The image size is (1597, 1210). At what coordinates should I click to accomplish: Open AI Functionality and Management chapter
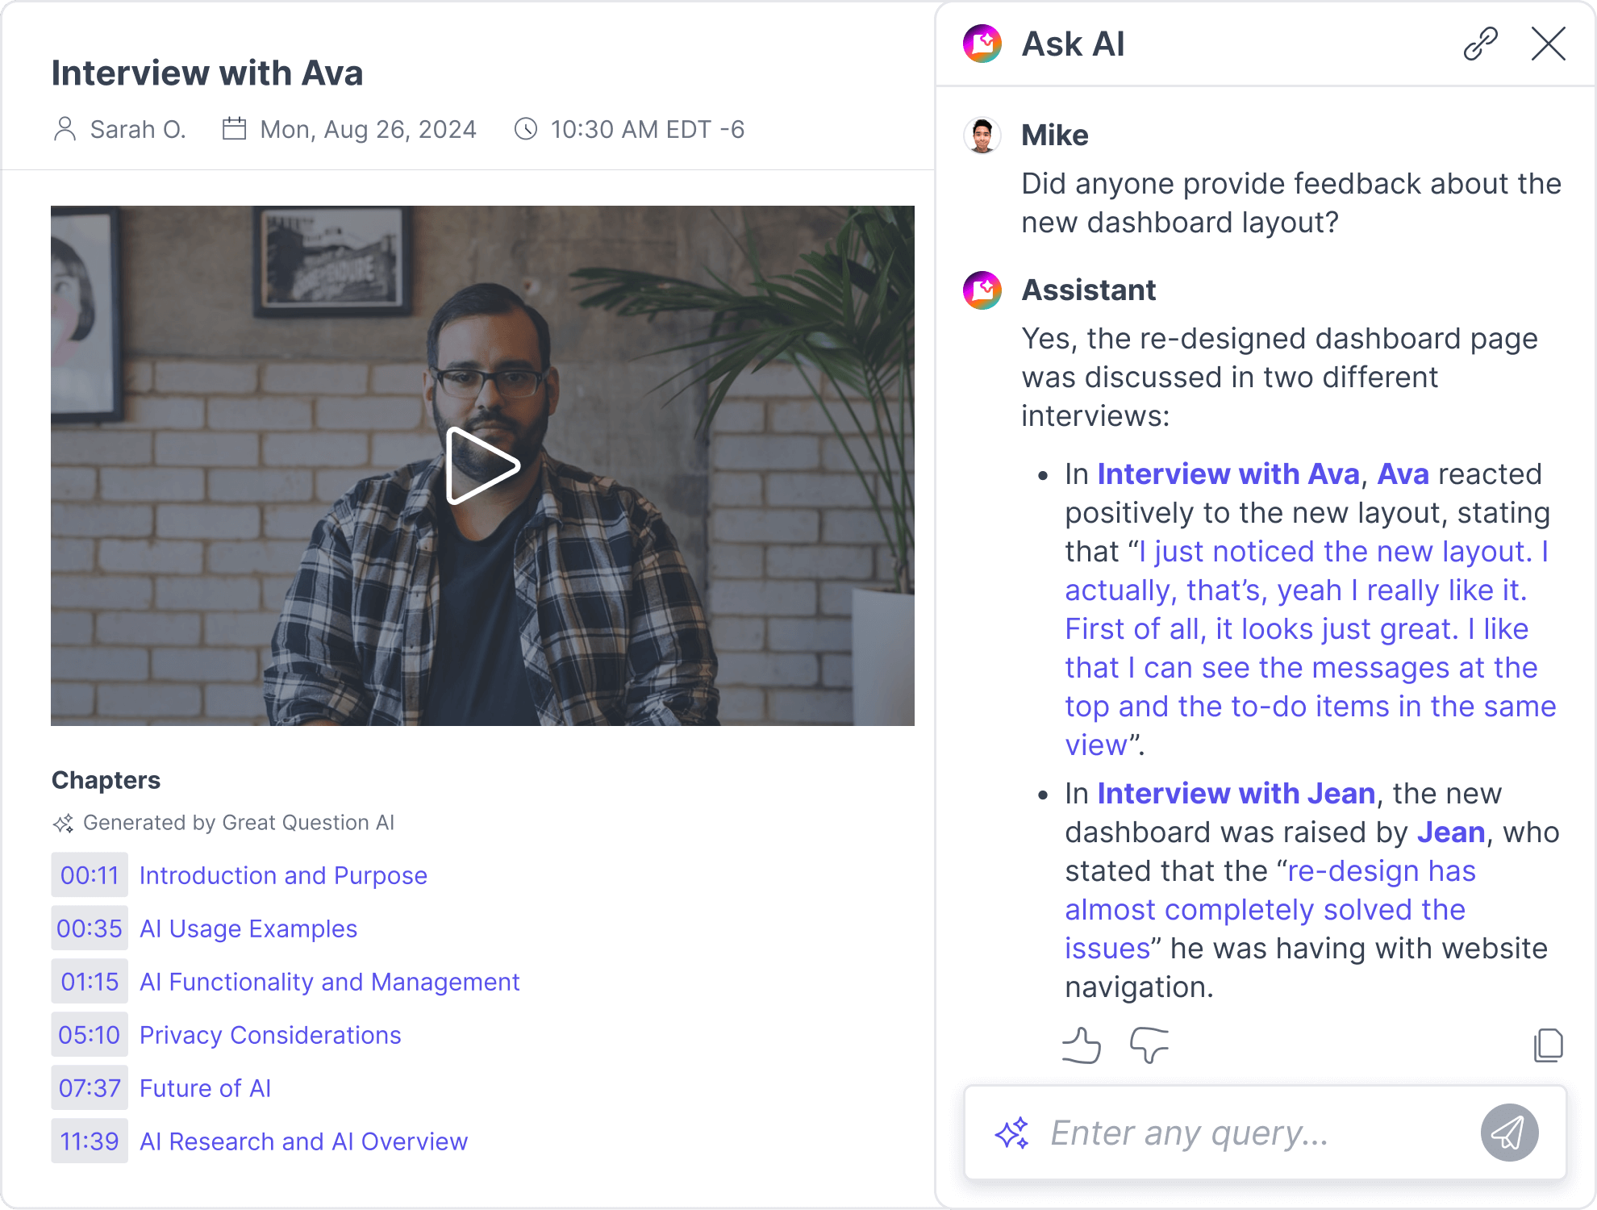[329, 982]
